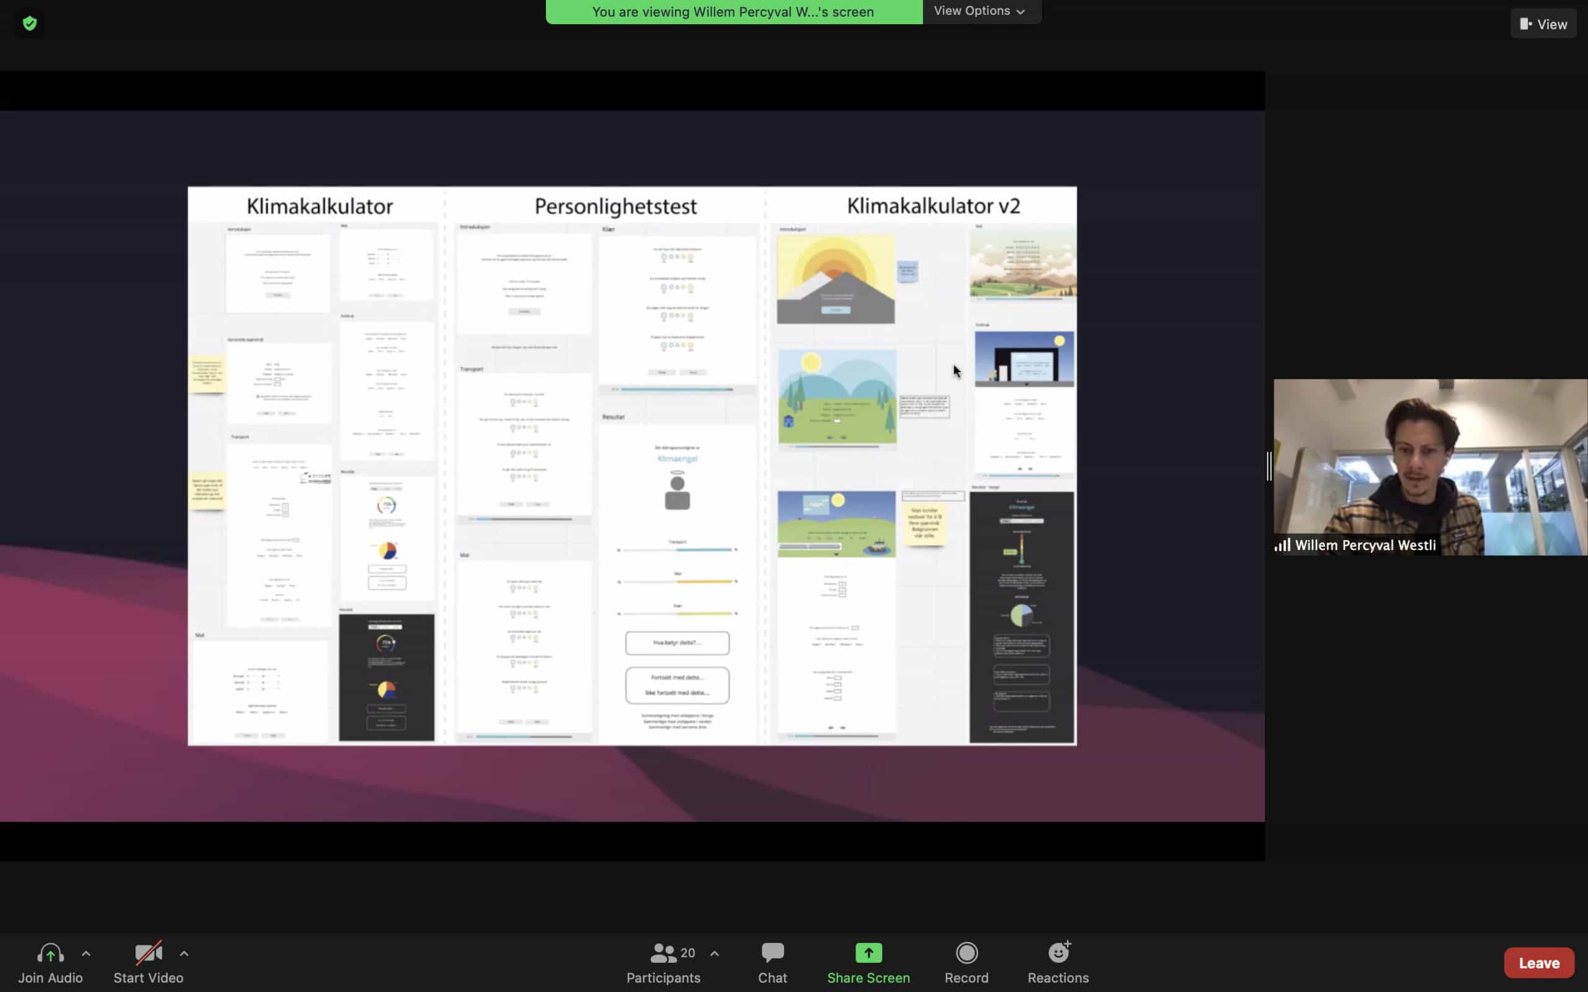Click Willem Percyval Westli video thumbnail
This screenshot has width=1588, height=992.
tap(1430, 459)
